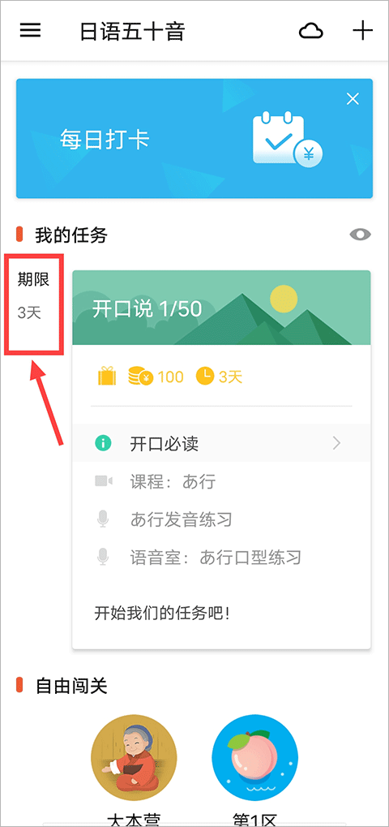Tap 开始我们的任务吧 text
Viewport: 389px width, 827px height.
pyautogui.click(x=162, y=614)
